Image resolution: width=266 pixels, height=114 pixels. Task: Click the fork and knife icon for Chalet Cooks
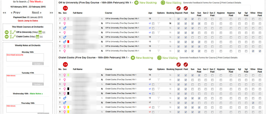[11, 37]
